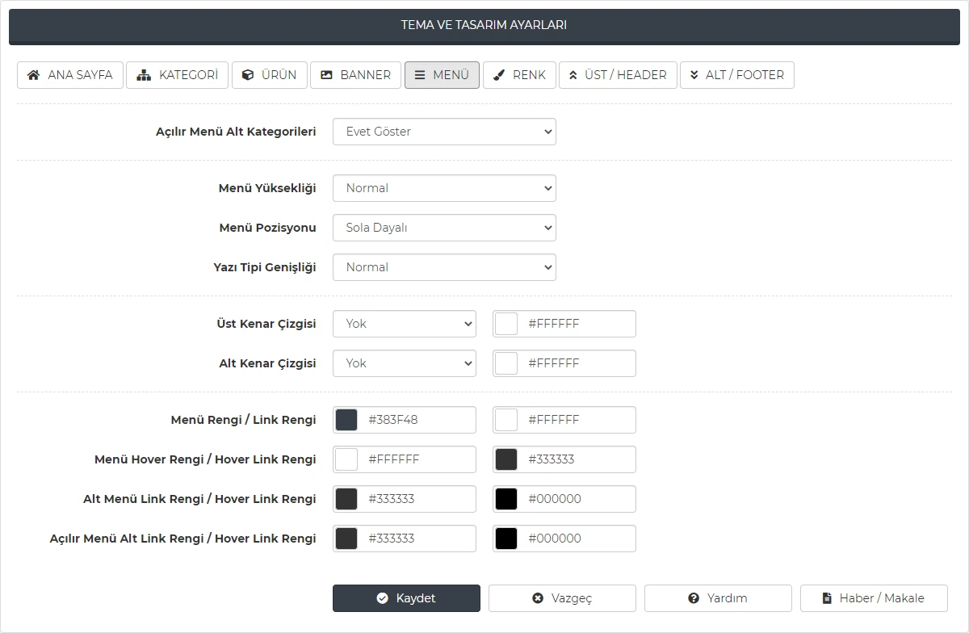Open Üst Kenar Çizgisi style dropdown
The height and width of the screenshot is (633, 969).
[404, 324]
